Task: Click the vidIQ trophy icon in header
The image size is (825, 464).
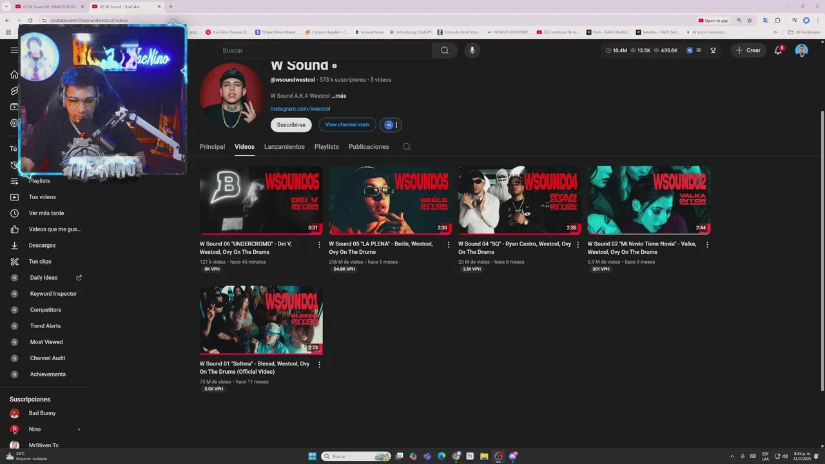Action: [713, 50]
